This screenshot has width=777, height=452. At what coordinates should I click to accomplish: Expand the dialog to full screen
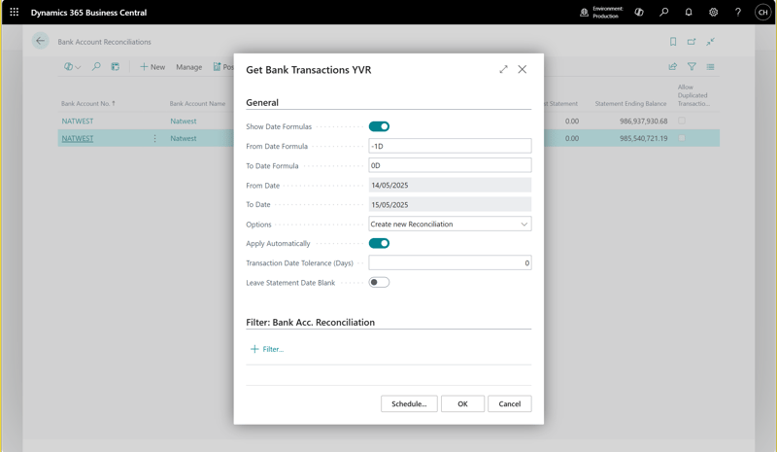coord(503,70)
